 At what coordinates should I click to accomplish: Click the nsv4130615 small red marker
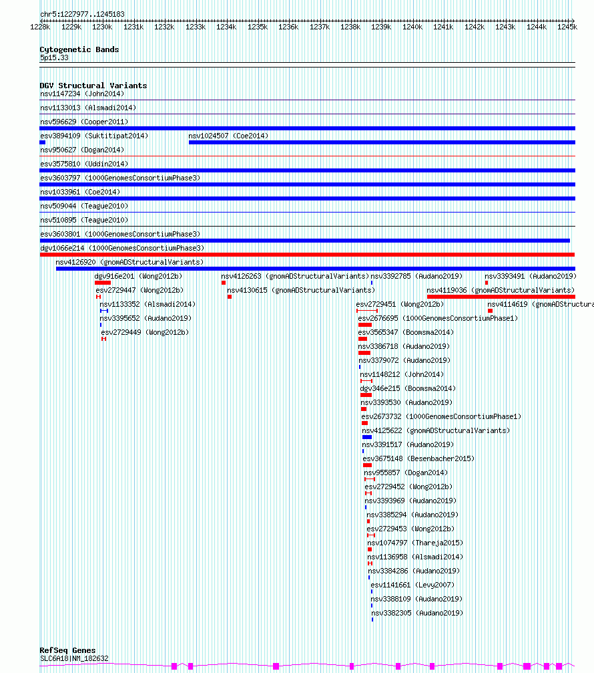click(230, 297)
